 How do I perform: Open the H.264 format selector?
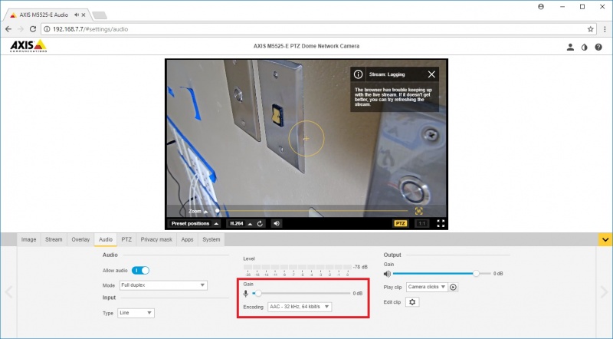tap(241, 223)
